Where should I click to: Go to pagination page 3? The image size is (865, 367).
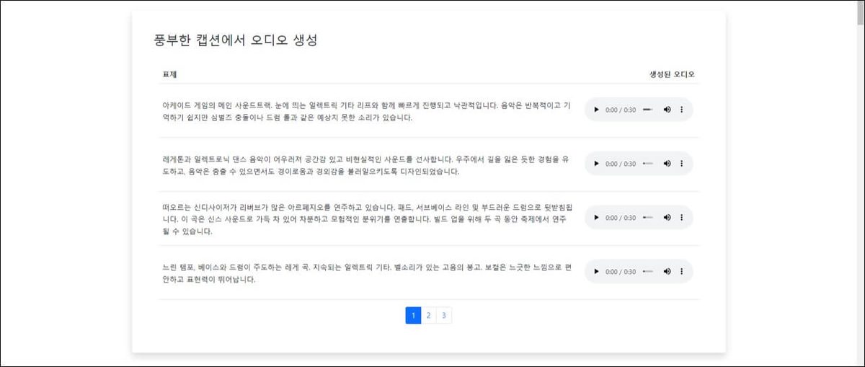click(444, 315)
